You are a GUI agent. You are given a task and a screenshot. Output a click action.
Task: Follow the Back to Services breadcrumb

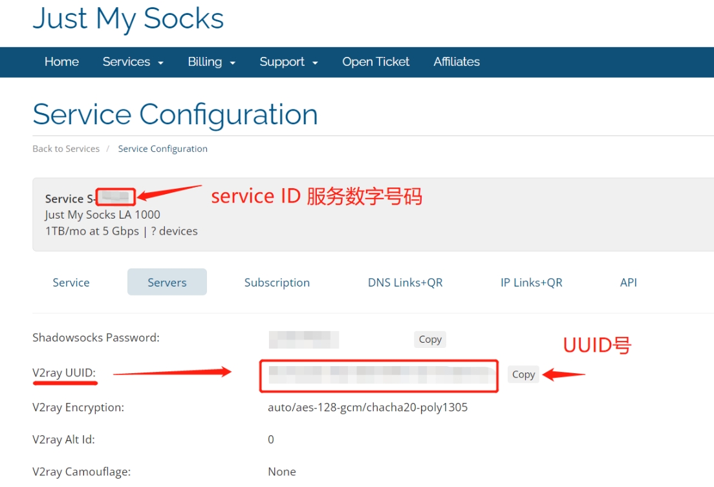coord(66,149)
